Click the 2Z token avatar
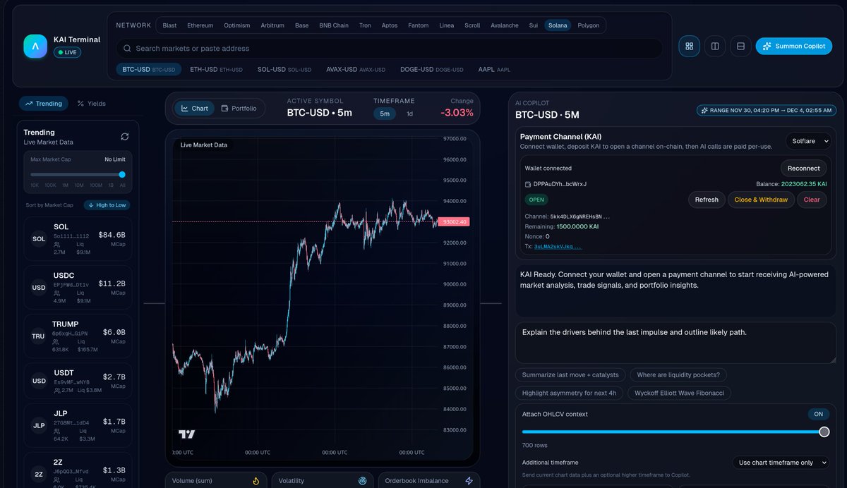The height and width of the screenshot is (488, 847). [x=39, y=475]
